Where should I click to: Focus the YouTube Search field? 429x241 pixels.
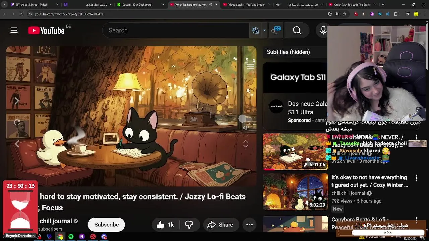176,30
